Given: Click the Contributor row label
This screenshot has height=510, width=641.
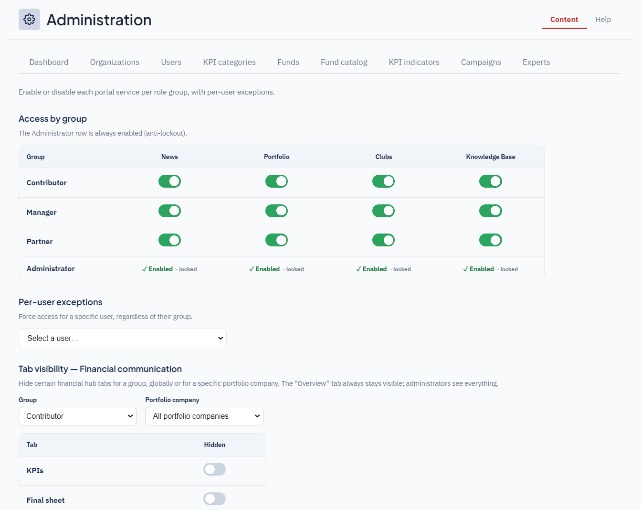Looking at the screenshot, I should [x=47, y=183].
